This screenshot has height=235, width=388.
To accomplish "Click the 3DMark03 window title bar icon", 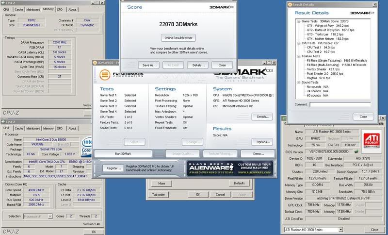I will point(95,63).
